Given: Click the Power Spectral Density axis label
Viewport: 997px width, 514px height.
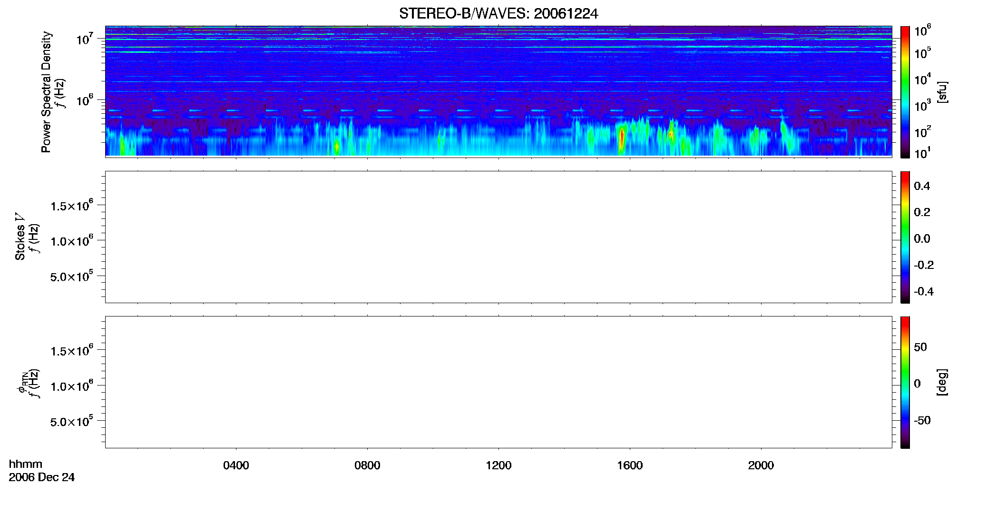Looking at the screenshot, I should tap(46, 92).
